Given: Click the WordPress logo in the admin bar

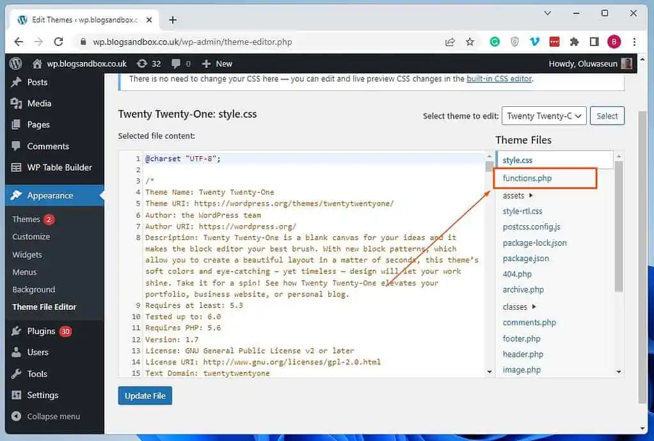Looking at the screenshot, I should click(x=15, y=63).
